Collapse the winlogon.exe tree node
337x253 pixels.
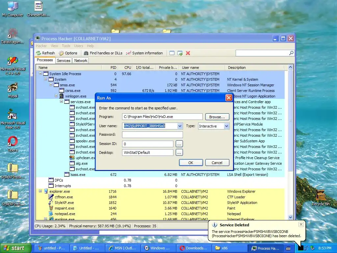pyautogui.click(x=56, y=96)
